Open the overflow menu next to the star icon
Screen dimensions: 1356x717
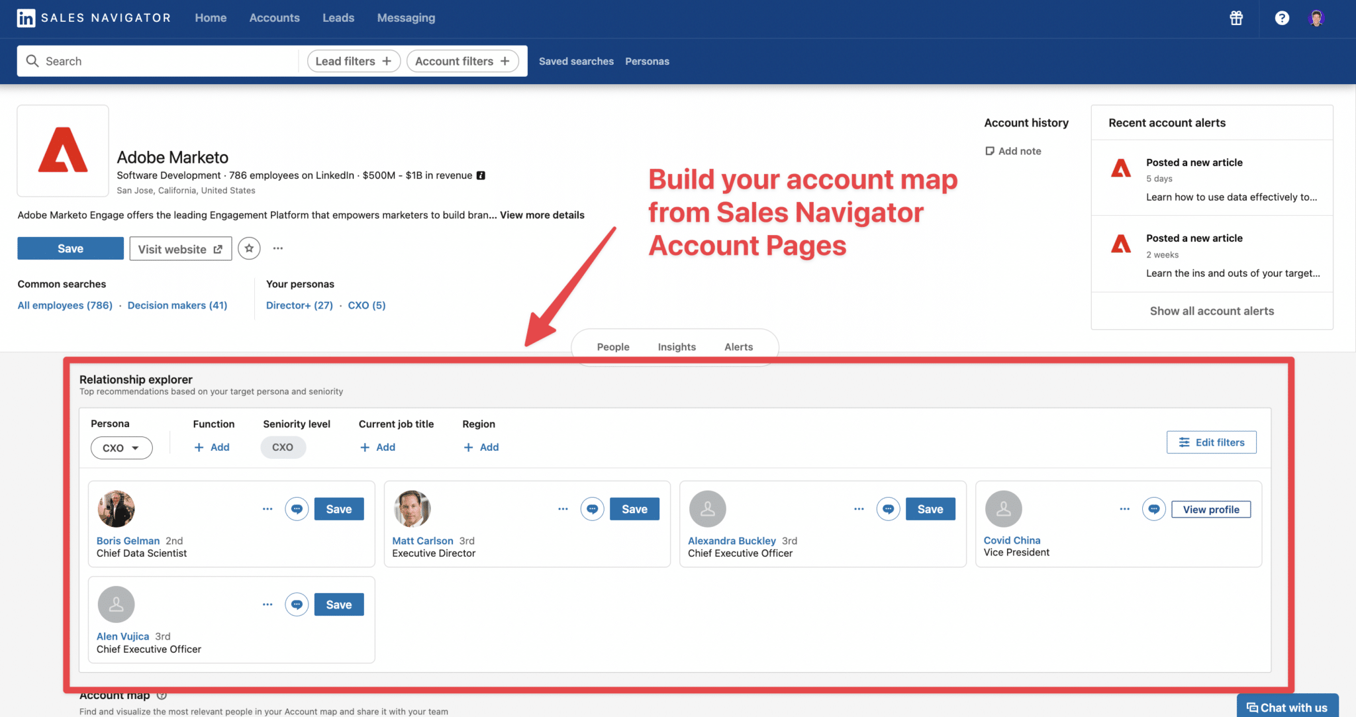point(277,248)
